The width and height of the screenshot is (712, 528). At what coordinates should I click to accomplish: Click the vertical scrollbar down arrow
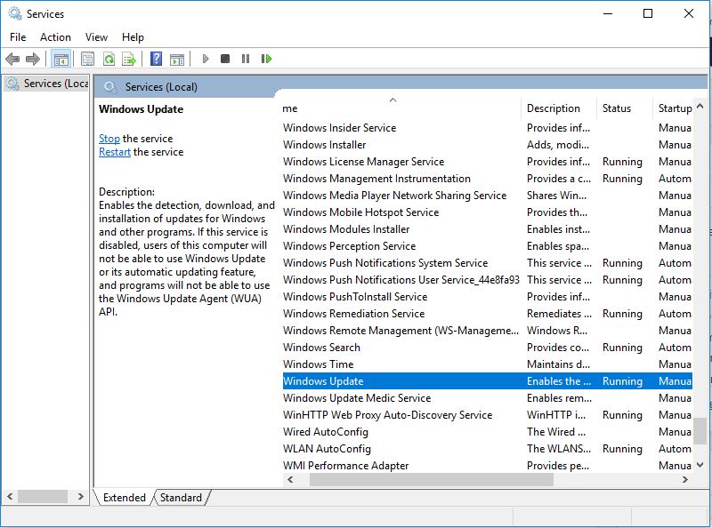point(701,464)
